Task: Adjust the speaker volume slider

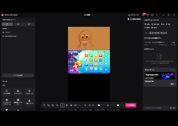Action: pos(98,105)
